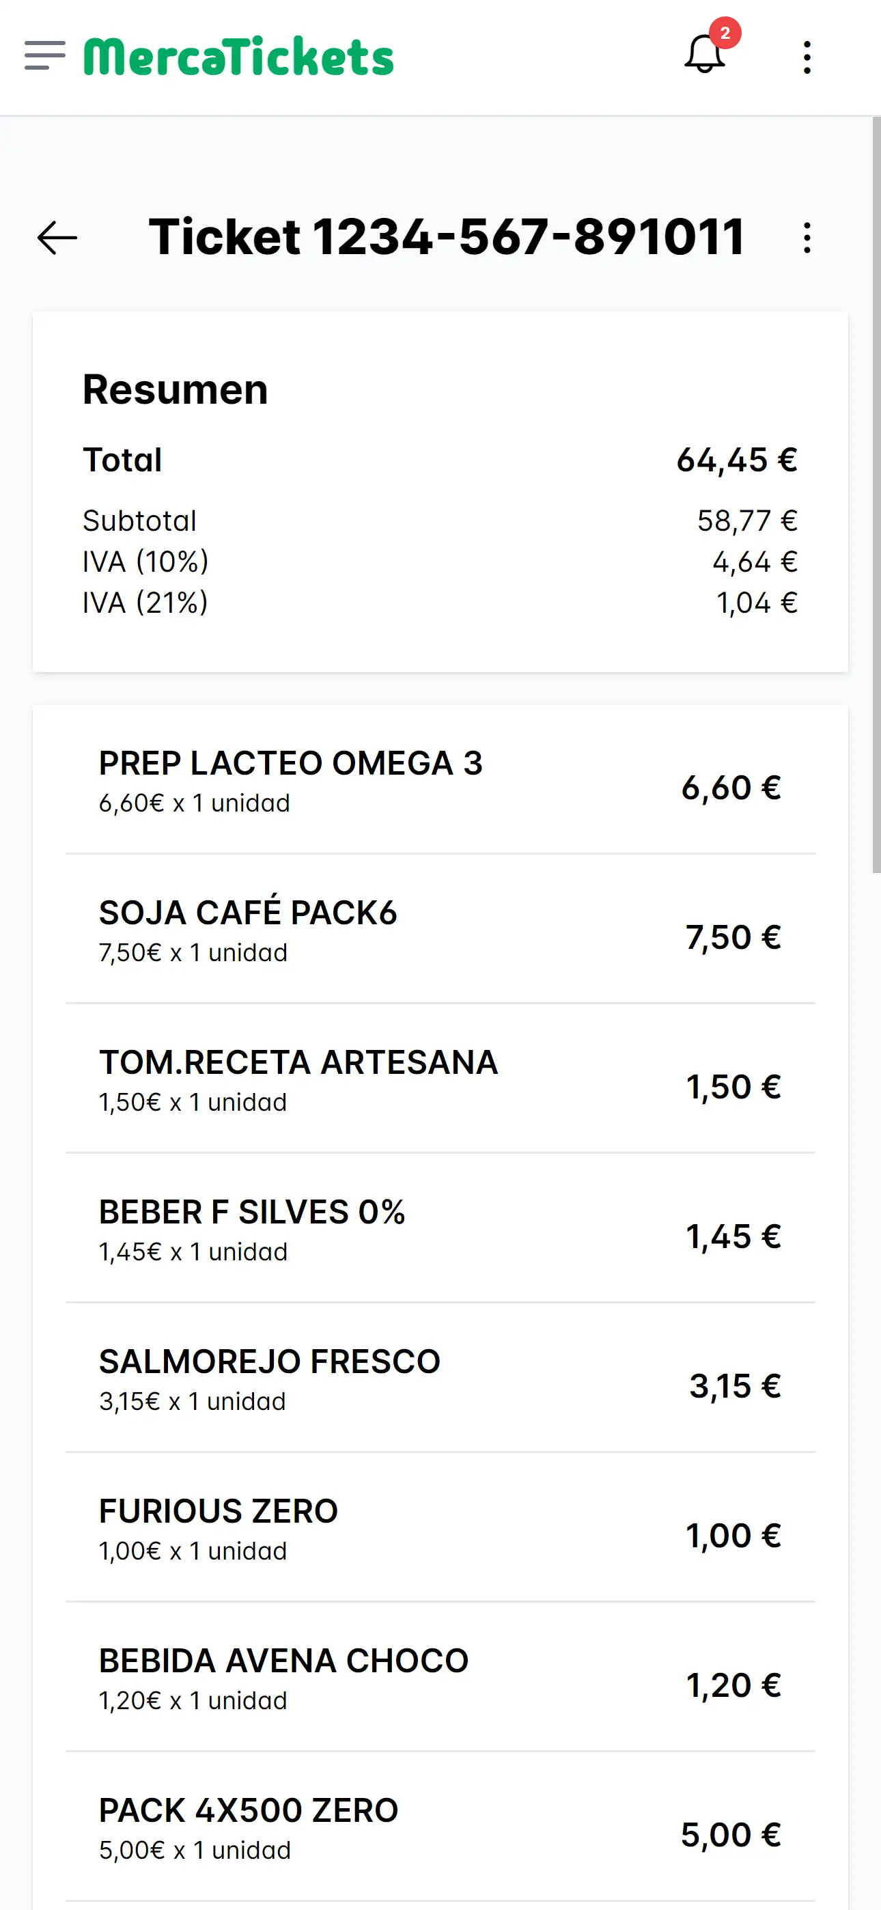
Task: Click the red notification count badge
Action: click(x=725, y=33)
